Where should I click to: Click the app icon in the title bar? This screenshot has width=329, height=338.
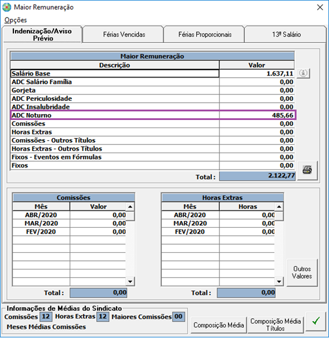(6, 7)
